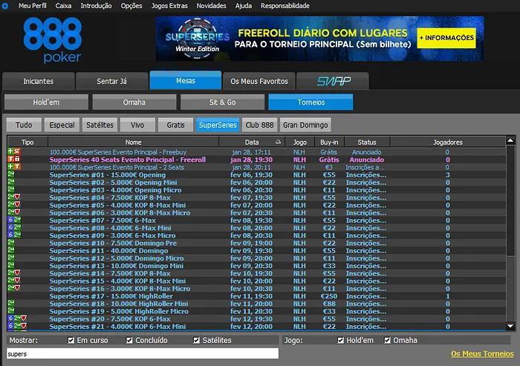Sort the list by Jogadores column
Viewport: 520px width, 366px height.
[448, 143]
